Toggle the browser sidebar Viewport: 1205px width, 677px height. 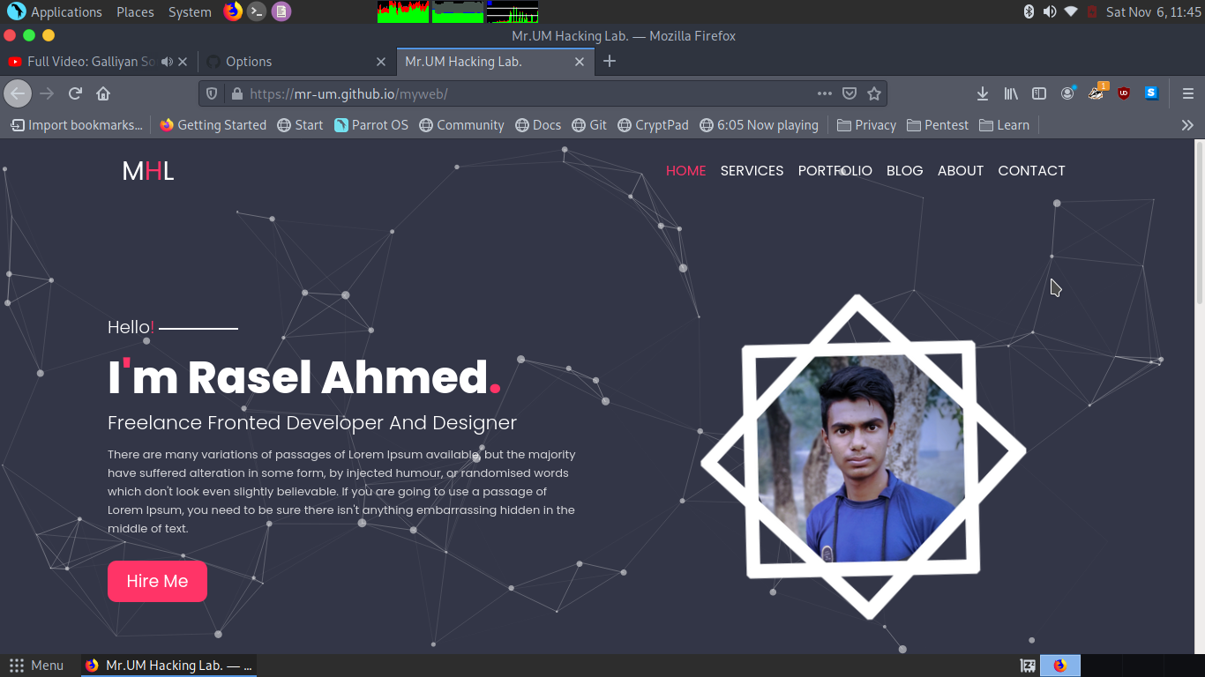coord(1038,93)
